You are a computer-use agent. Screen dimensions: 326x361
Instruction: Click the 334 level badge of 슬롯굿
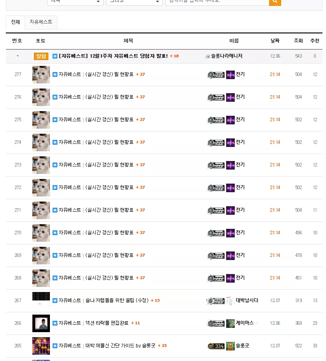pos(216,346)
